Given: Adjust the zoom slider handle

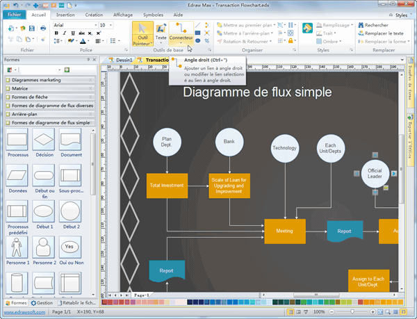Looking at the screenshot, I should pyautogui.click(x=352, y=312).
